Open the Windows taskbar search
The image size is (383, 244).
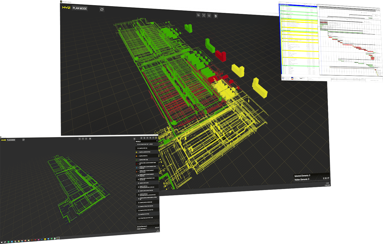click(5, 242)
